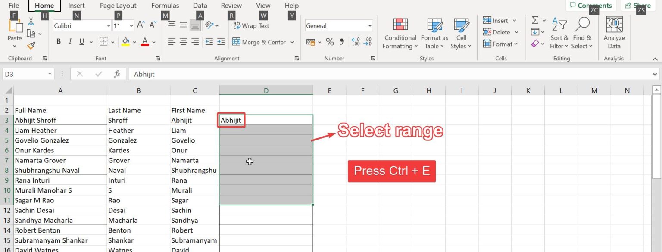Toggle underline formatting
The image size is (662, 252).
point(81,42)
